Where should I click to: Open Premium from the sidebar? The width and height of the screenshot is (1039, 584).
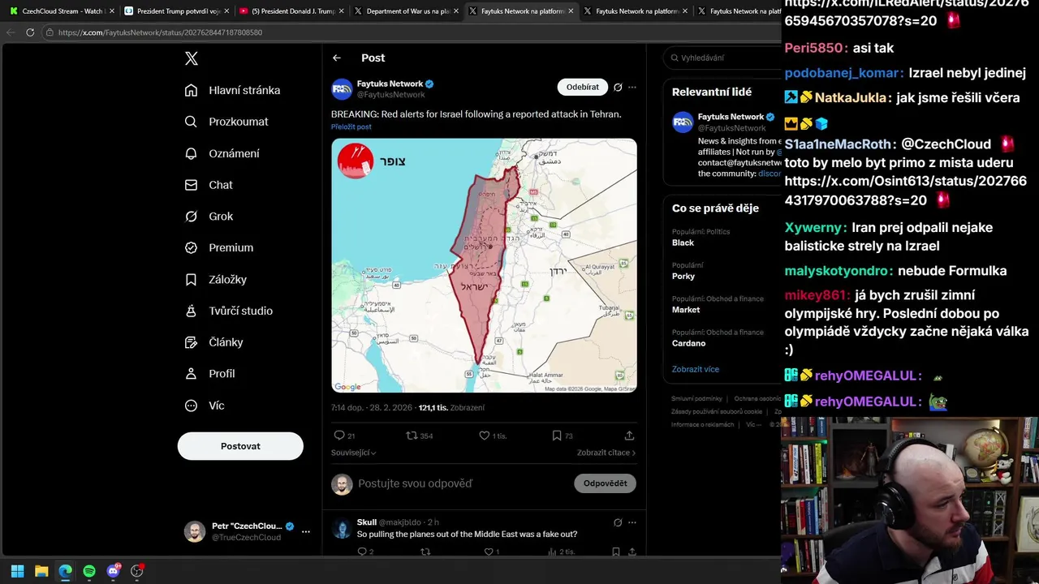218,247
